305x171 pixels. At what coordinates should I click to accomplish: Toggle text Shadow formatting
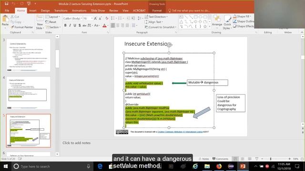(80, 25)
